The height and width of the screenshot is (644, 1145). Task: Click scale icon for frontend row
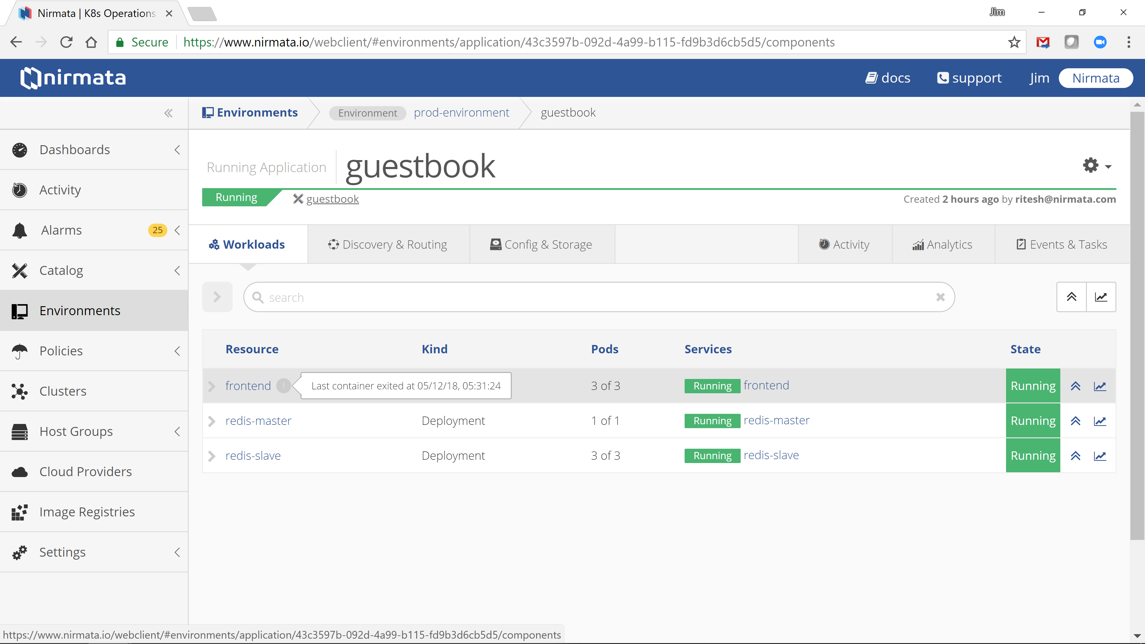1075,386
